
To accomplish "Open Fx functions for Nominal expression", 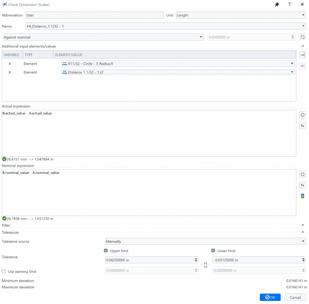I will (302, 185).
